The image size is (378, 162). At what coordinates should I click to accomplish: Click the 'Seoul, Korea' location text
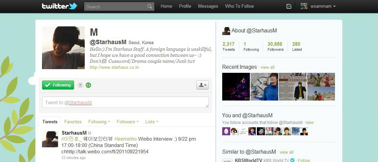pos(141,43)
